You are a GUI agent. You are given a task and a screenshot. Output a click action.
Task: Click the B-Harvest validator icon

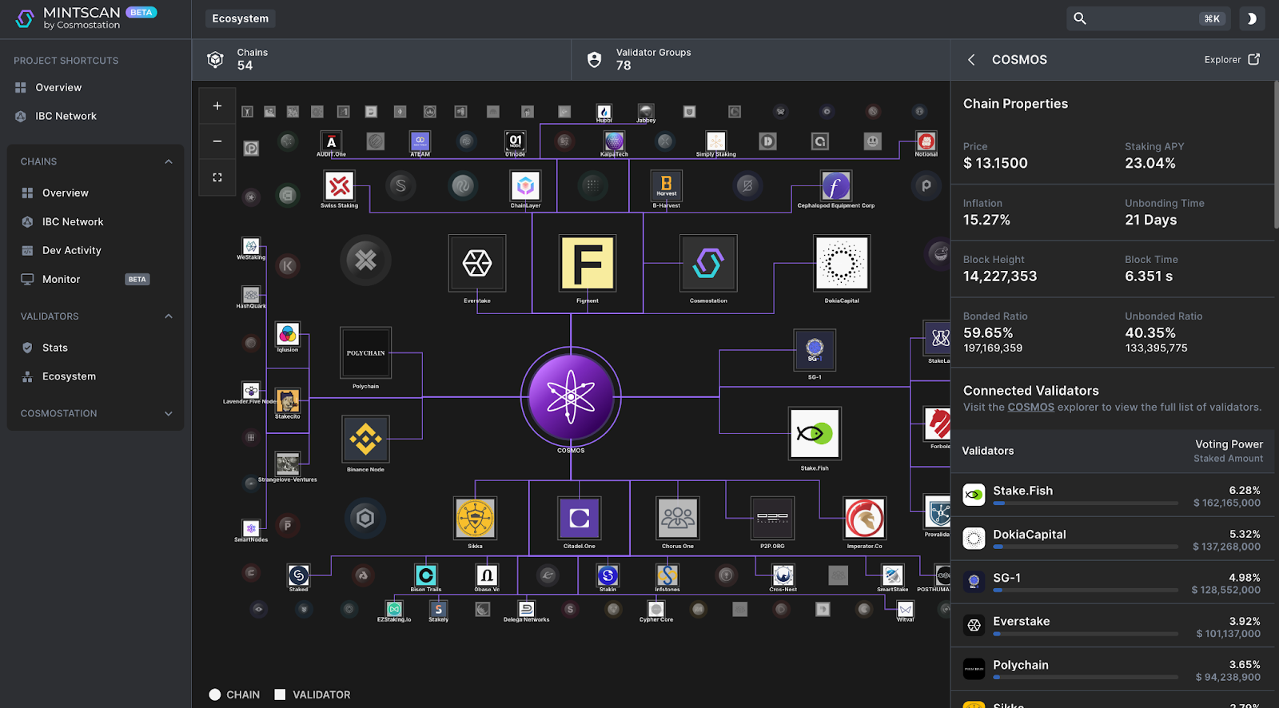[666, 186]
